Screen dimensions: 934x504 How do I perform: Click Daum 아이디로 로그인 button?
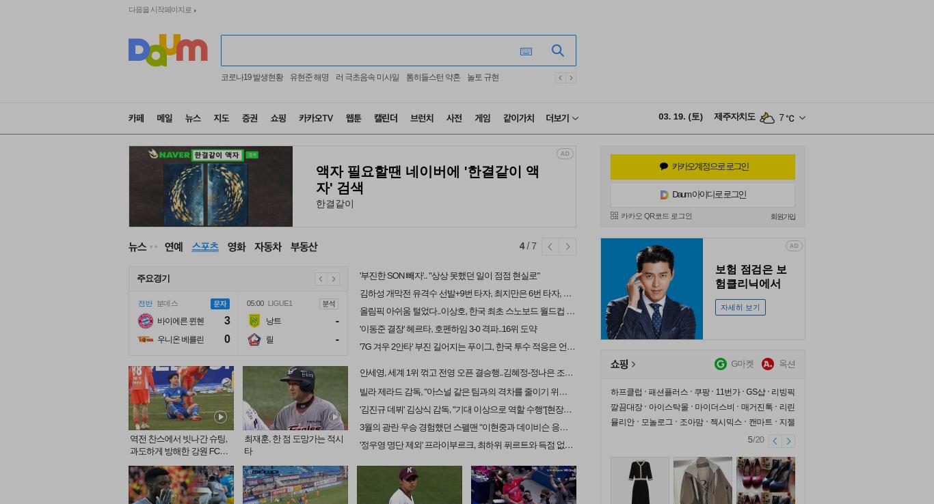tap(703, 195)
